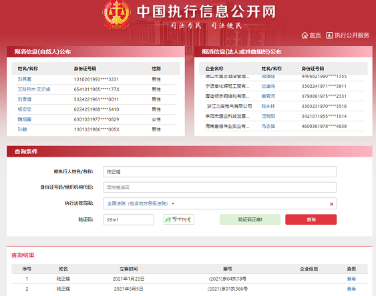Click 案号 column header in results
Screen dimensions: 376x296
click(x=227, y=269)
